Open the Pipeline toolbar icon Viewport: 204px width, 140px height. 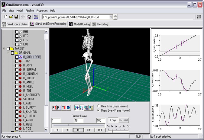click(x=36, y=17)
